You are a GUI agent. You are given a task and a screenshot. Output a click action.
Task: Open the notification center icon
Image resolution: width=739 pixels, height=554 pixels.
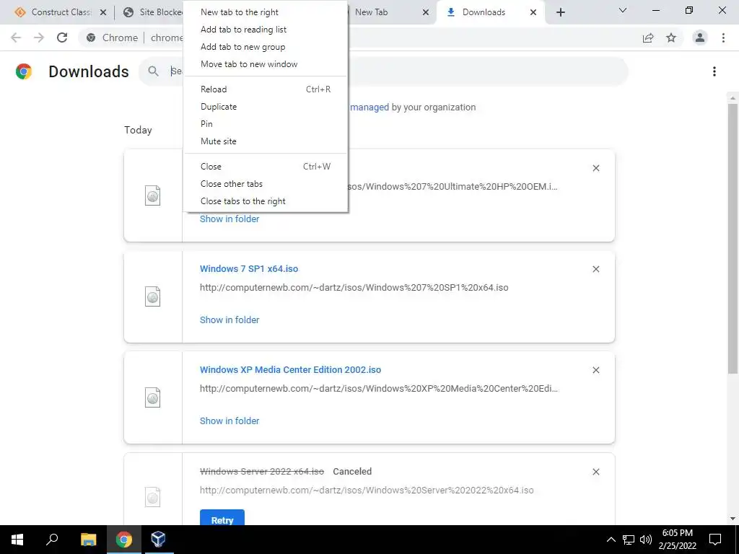pyautogui.click(x=715, y=540)
